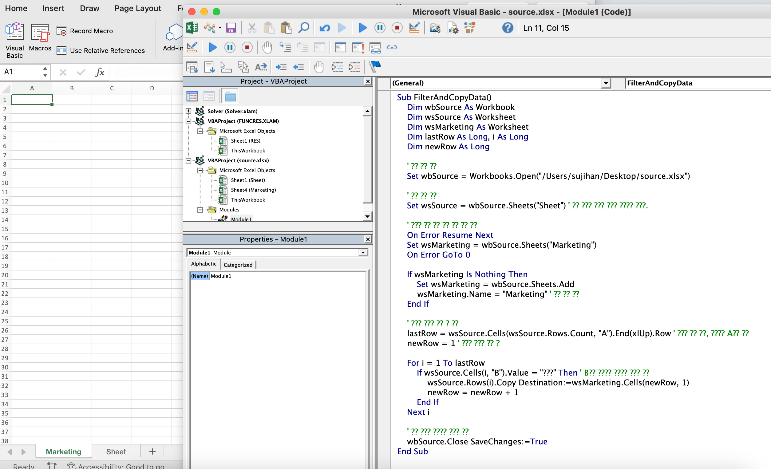
Task: Collapse the Modules folder
Action: click(x=200, y=210)
